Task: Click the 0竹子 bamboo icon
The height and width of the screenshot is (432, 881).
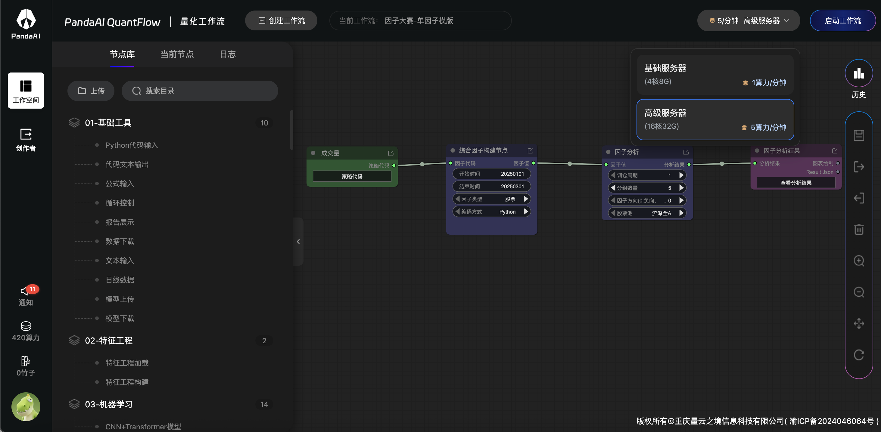Action: (26, 366)
